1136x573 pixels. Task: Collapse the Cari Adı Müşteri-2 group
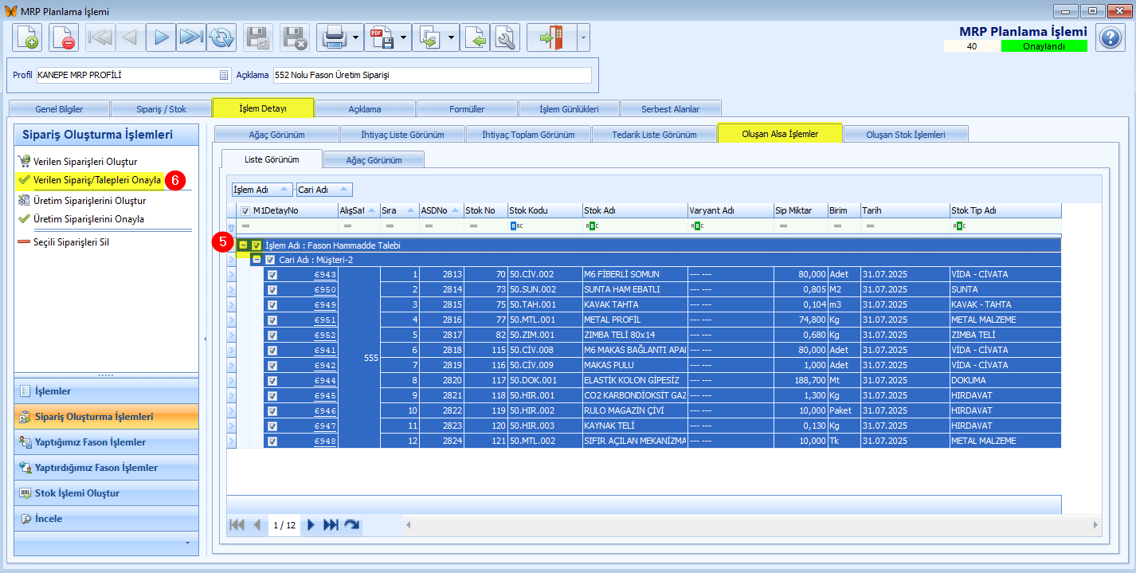tap(257, 260)
